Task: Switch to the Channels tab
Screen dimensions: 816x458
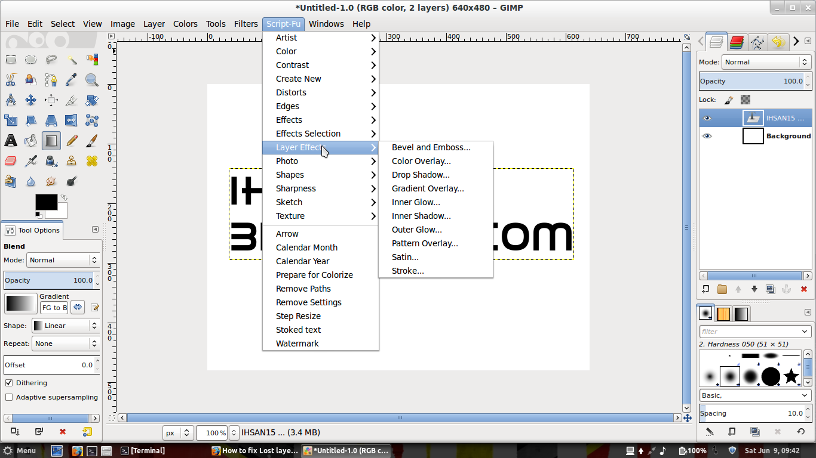Action: click(737, 42)
